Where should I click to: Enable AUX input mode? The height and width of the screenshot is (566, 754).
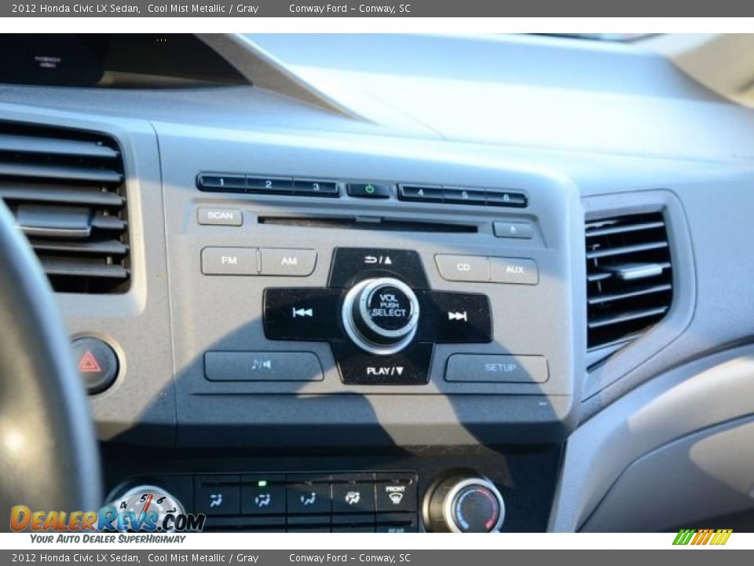tap(514, 269)
